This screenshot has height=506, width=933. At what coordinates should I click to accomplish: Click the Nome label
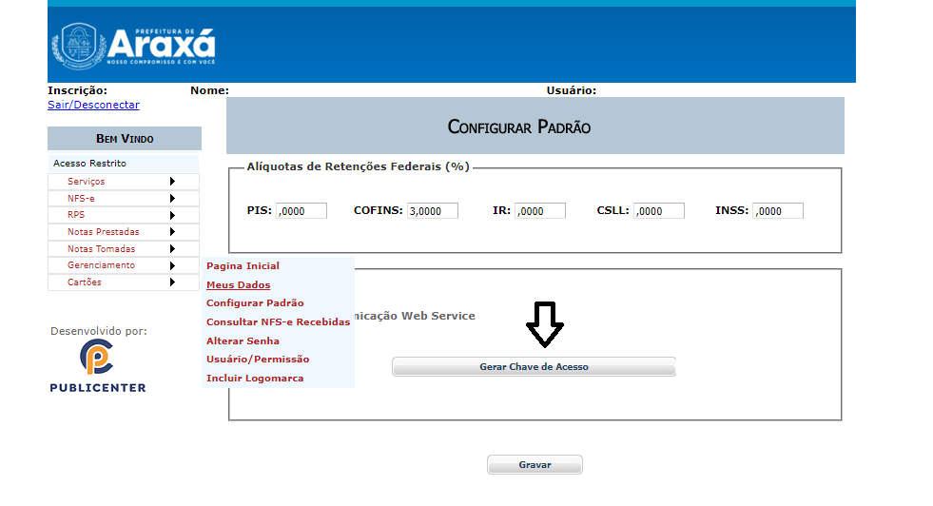point(209,90)
